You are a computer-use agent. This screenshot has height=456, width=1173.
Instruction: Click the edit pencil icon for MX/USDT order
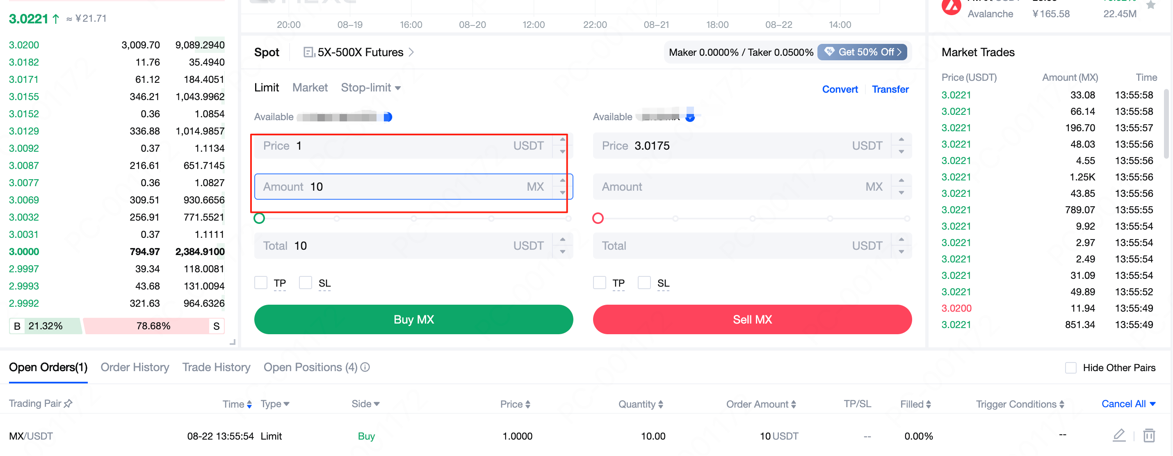pos(1119,435)
